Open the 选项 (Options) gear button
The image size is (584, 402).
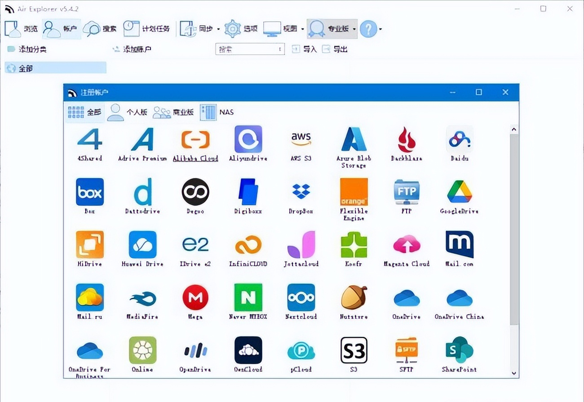pos(241,29)
